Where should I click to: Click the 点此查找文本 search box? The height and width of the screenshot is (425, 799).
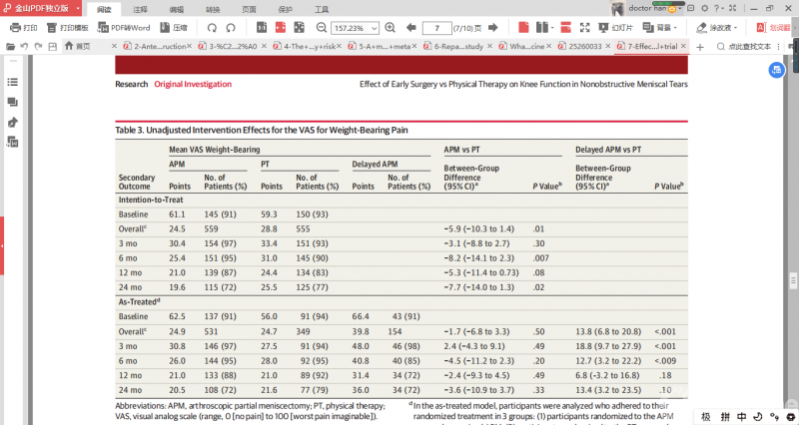coord(749,46)
